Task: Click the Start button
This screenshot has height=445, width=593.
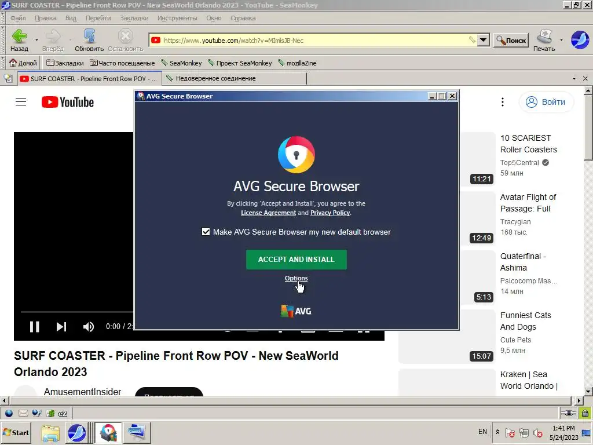Action: click(x=16, y=432)
